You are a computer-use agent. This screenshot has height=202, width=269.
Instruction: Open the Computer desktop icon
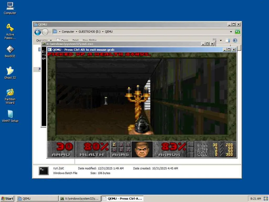10,8
